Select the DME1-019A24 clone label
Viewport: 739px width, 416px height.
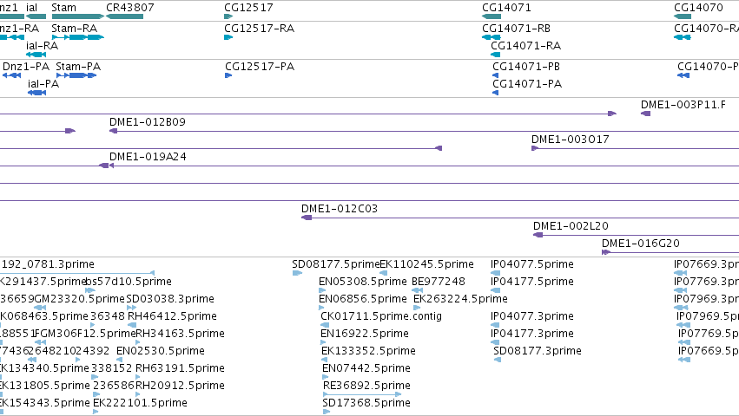tap(148, 156)
